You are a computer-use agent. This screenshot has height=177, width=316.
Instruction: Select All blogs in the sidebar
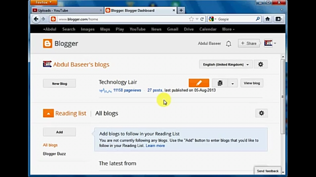(50, 145)
